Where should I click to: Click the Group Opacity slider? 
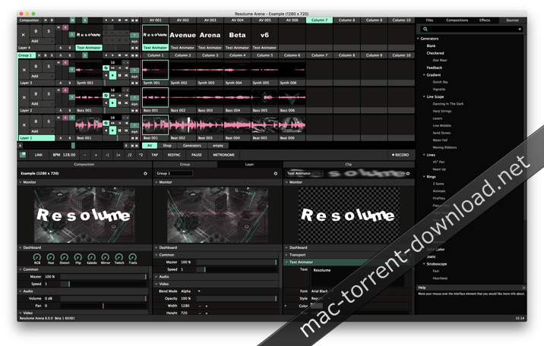pyautogui.click(x=236, y=298)
